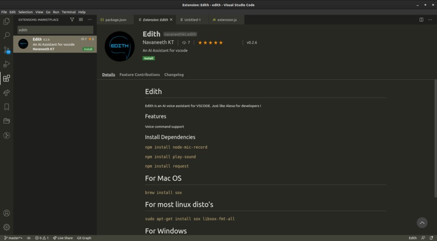
Task: Open the Run and Debug view
Action: click(7, 64)
